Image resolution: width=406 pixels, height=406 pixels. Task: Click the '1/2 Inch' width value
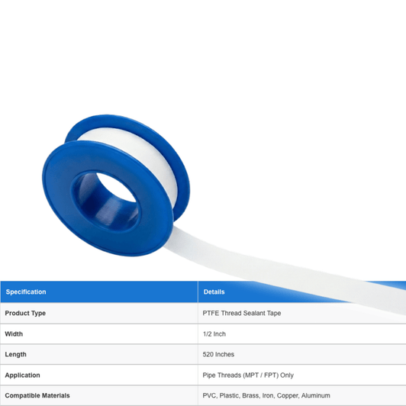tap(214, 333)
